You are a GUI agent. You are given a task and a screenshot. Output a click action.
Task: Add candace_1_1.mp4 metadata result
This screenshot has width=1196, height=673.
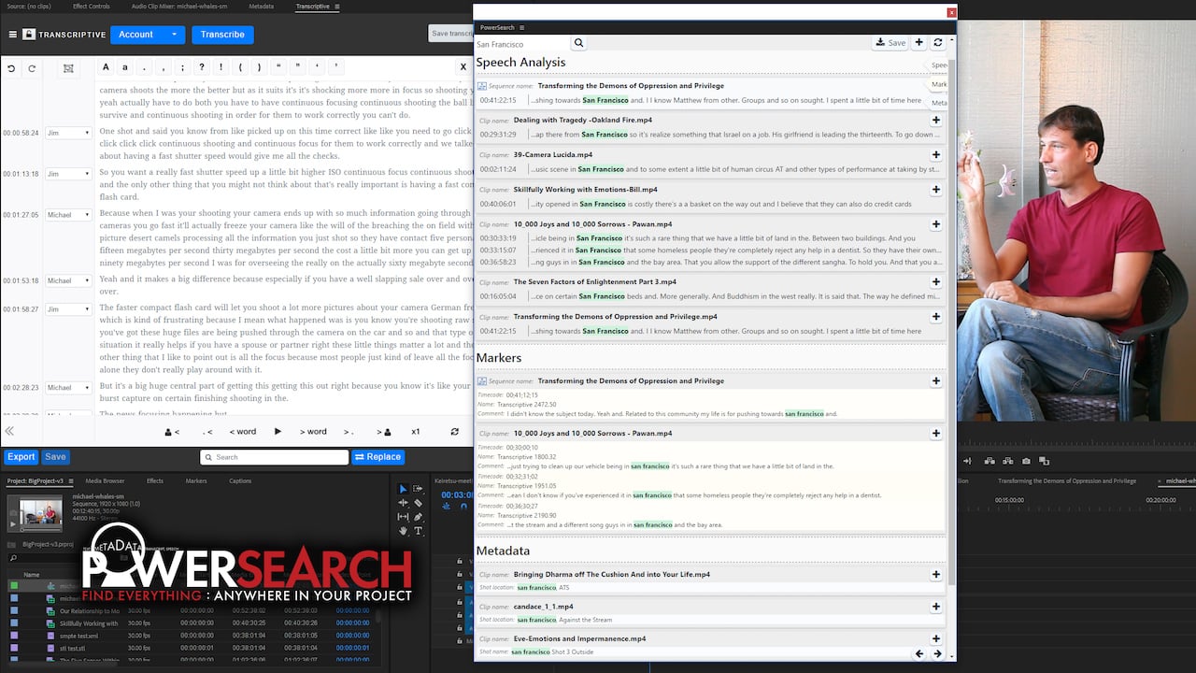pyautogui.click(x=936, y=607)
